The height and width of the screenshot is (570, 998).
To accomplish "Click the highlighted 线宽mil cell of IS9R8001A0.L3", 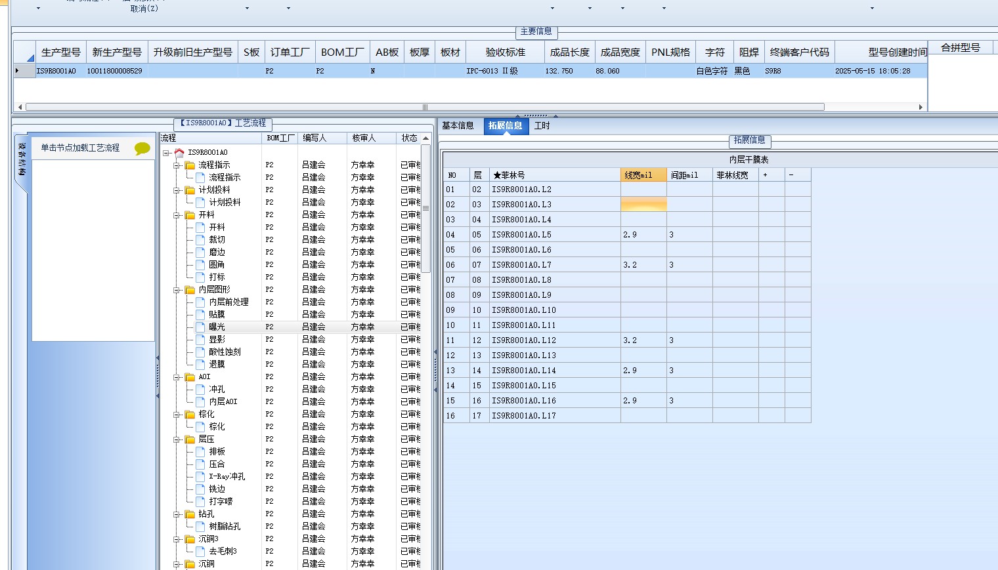I will pyautogui.click(x=643, y=205).
